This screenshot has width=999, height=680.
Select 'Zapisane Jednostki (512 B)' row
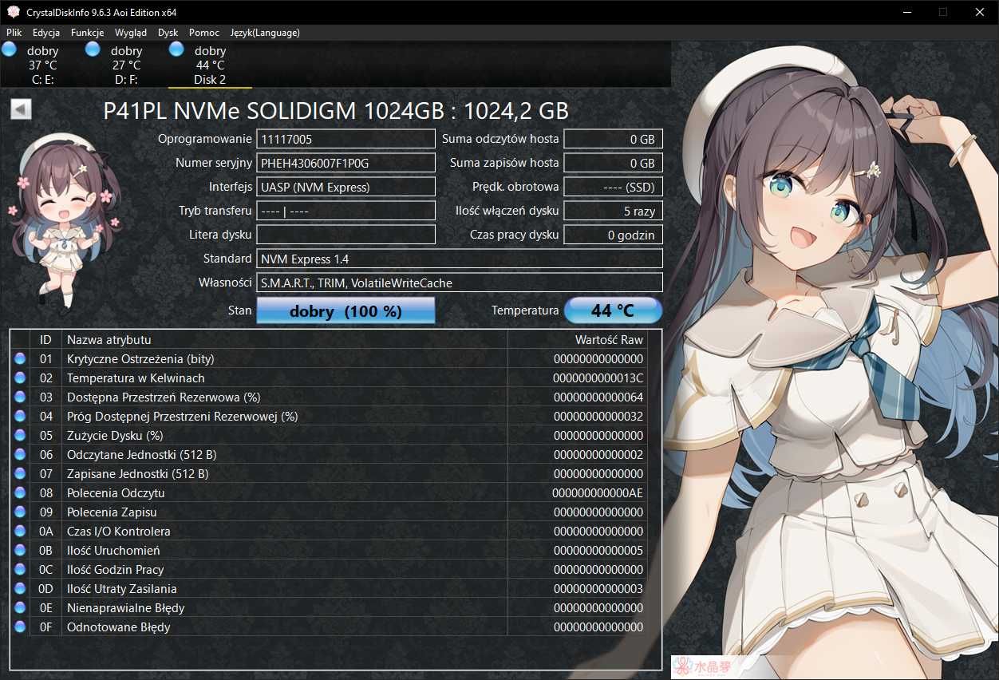click(330, 473)
